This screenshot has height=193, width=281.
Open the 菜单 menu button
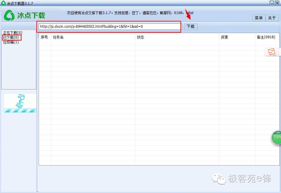(x=258, y=18)
